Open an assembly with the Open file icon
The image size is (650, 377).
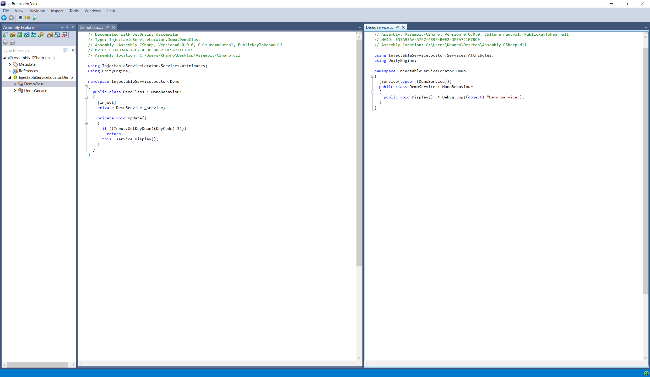point(5,35)
